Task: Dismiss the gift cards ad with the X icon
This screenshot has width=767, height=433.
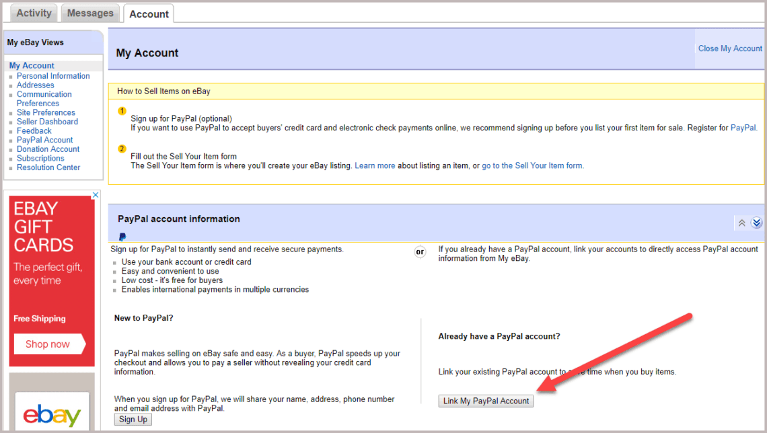Action: pyautogui.click(x=96, y=194)
